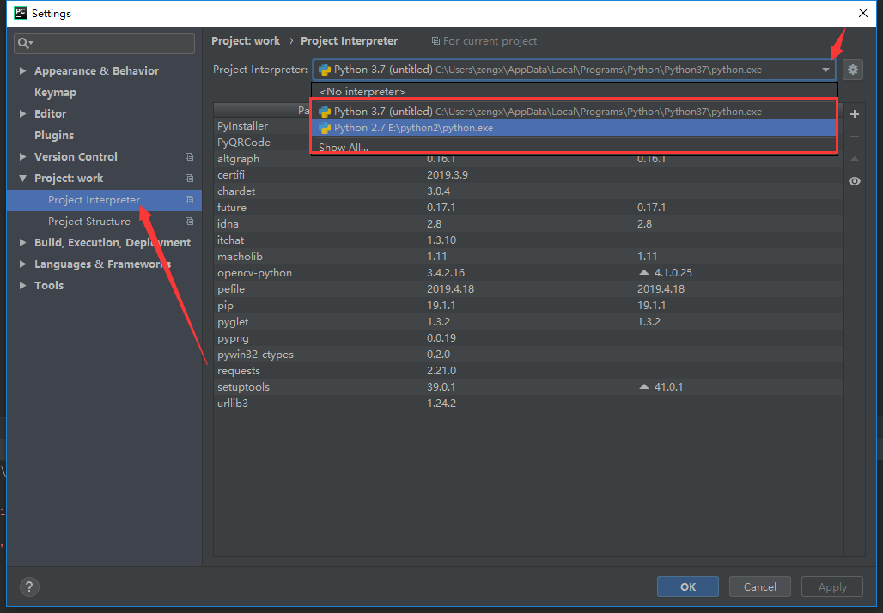This screenshot has height=613, width=883.
Task: Focus the settings search field
Action: pos(104,43)
